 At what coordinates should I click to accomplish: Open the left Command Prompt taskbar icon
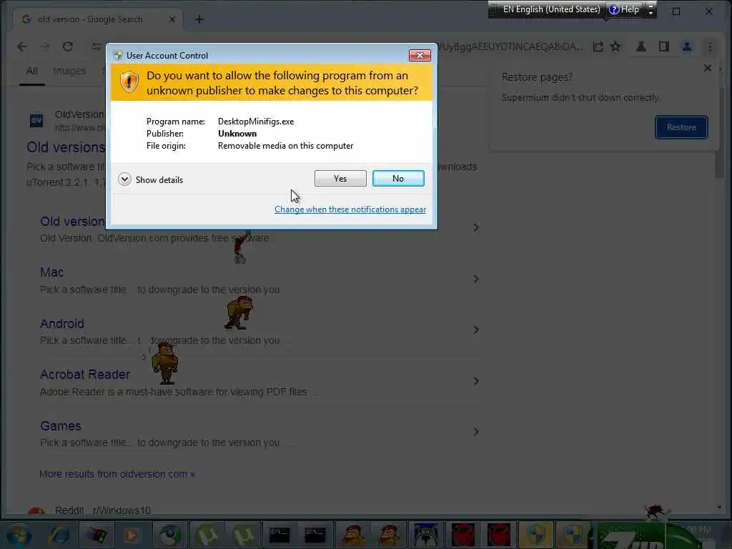(280, 535)
